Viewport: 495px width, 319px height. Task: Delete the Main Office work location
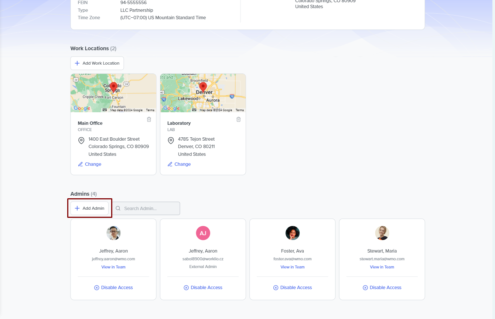tap(149, 119)
